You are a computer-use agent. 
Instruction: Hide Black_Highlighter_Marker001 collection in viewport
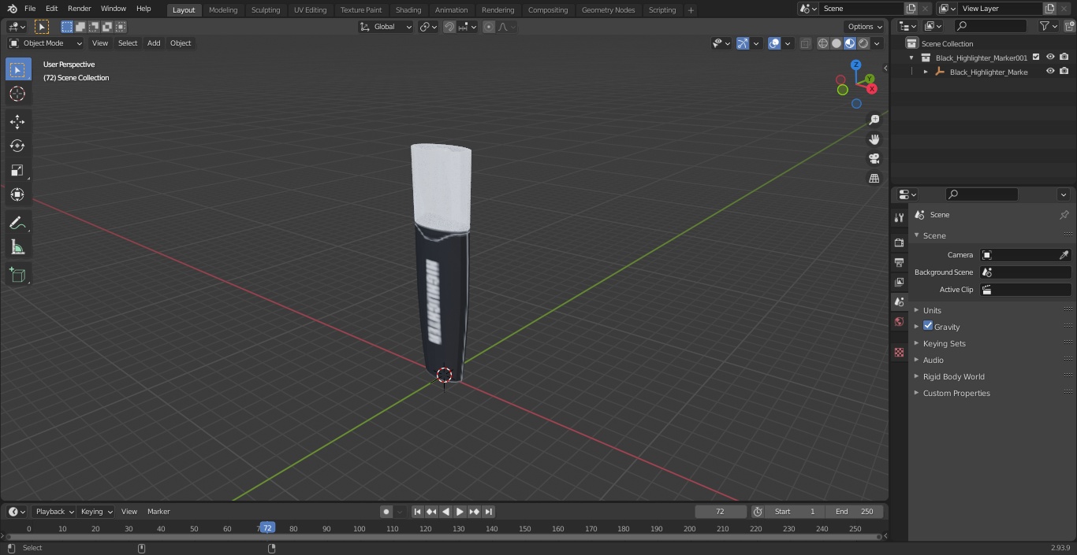tap(1050, 57)
